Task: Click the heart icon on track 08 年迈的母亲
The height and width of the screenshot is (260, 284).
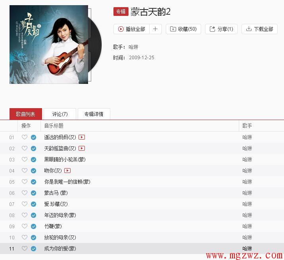Action: [25, 215]
